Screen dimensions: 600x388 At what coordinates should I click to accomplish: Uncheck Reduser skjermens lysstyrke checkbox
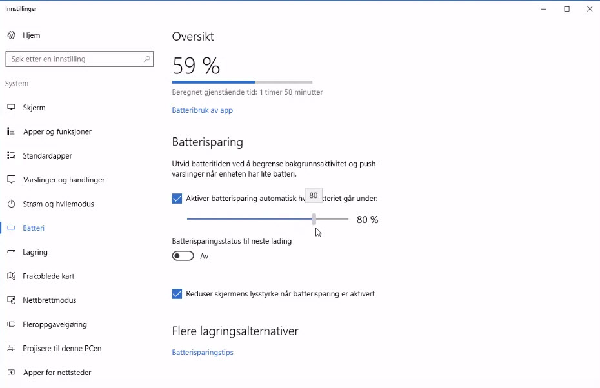pyautogui.click(x=177, y=294)
